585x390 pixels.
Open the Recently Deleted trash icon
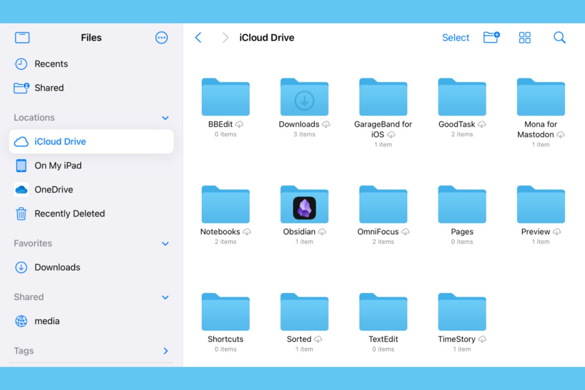tap(21, 213)
